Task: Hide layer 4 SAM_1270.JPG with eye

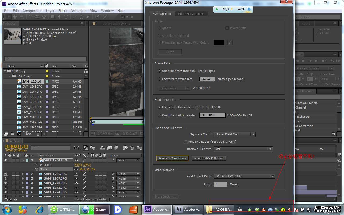Action: [6, 183]
